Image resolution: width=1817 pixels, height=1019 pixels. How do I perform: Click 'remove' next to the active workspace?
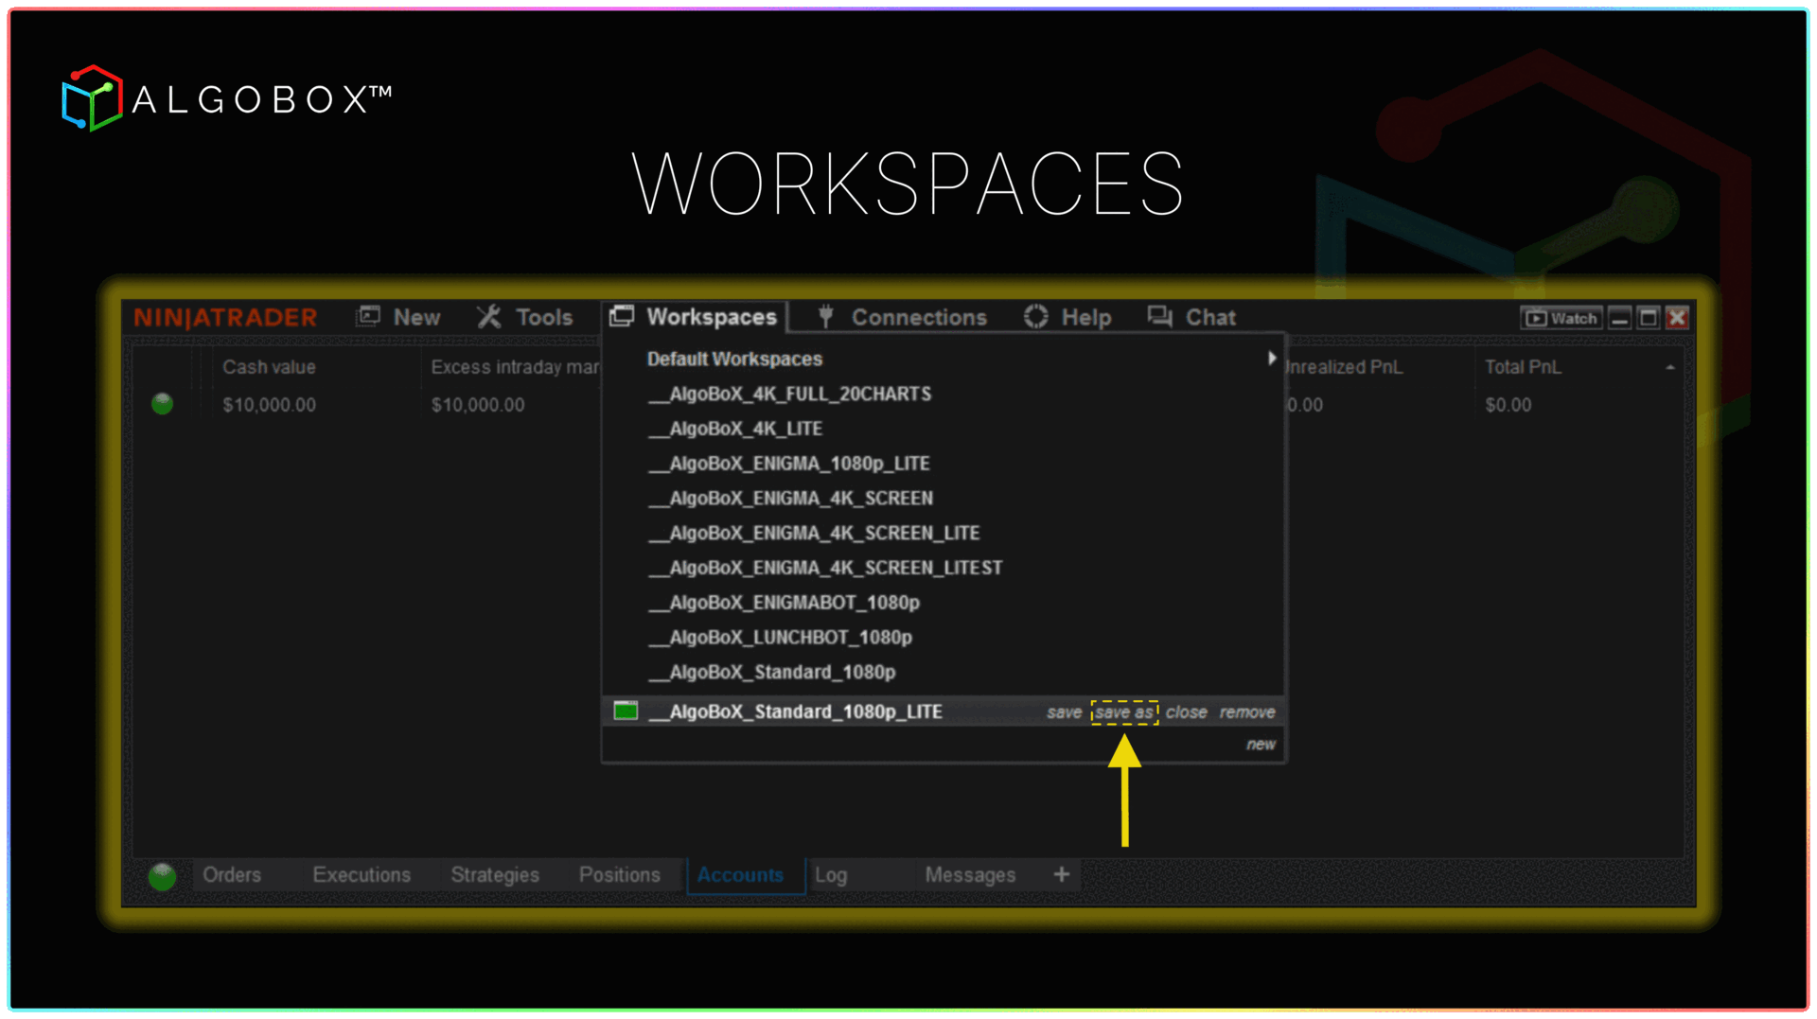coord(1246,712)
